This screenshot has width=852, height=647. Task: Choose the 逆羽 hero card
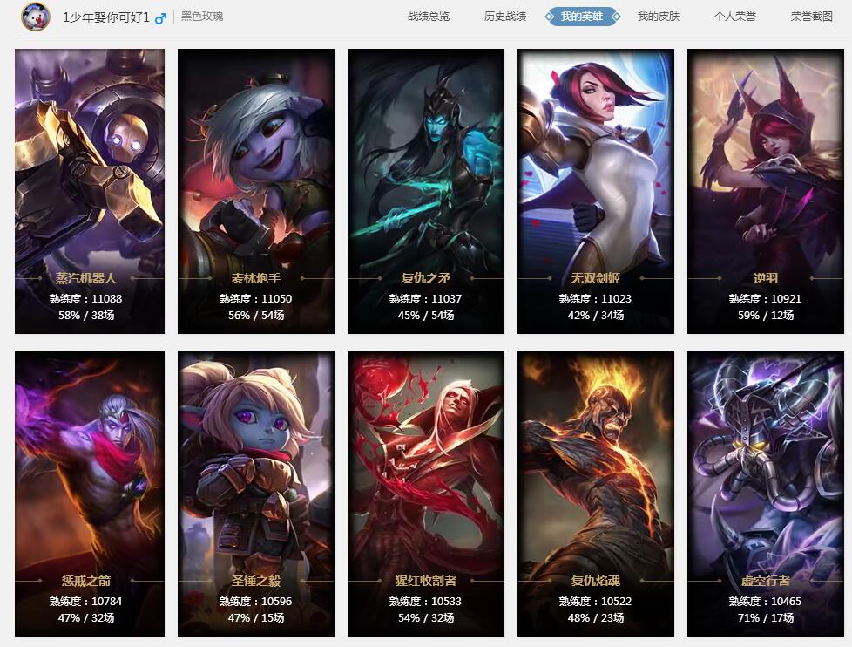click(x=766, y=191)
